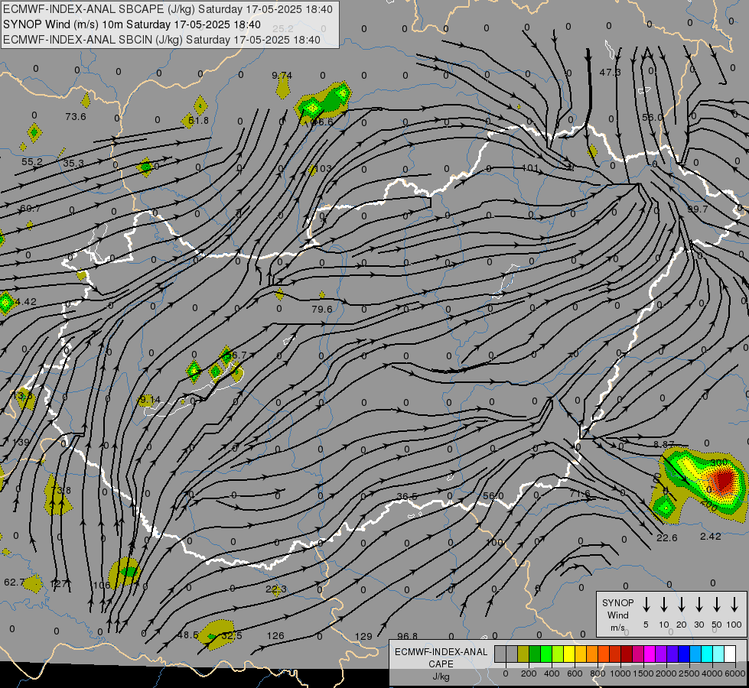749x688 pixels.
Task: Pick the olive swatch in CAPE color bar
Action: [x=523, y=654]
